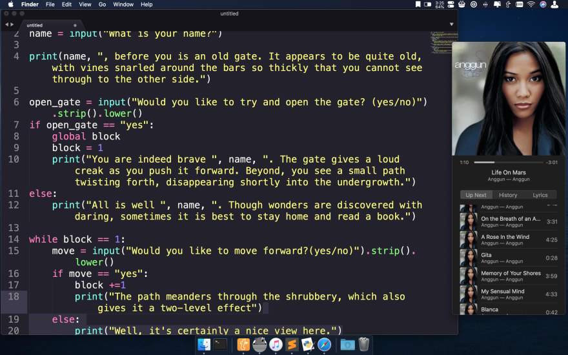
Task: Launch Terminal from the Dock
Action: (x=220, y=344)
